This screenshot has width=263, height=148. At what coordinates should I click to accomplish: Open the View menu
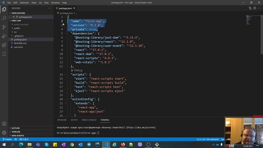point(34,2)
